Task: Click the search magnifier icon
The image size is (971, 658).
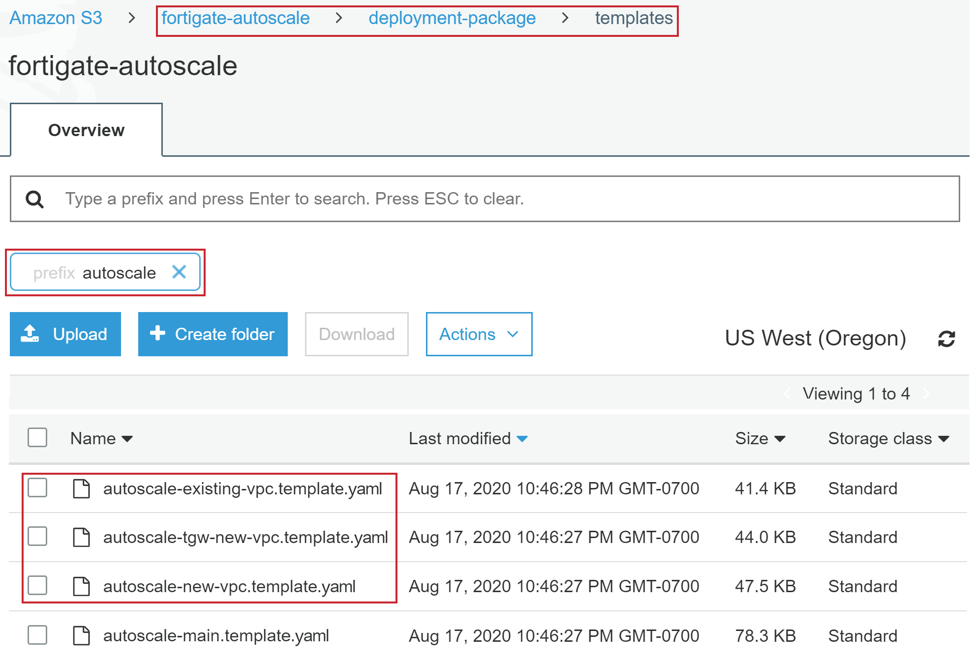Action: pos(34,199)
